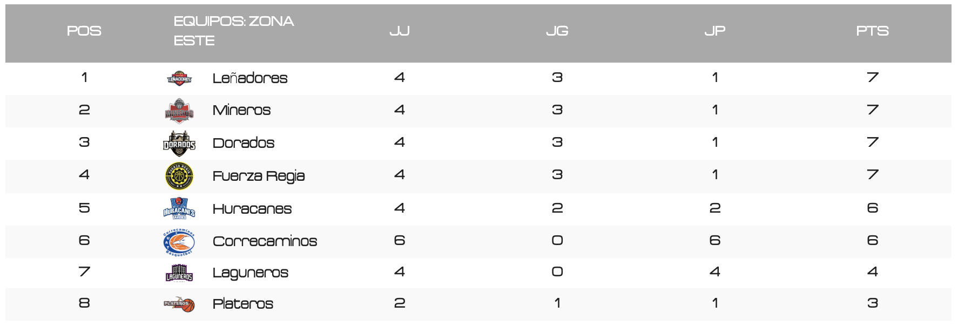
Task: Click the JP column header
Action: pyautogui.click(x=715, y=31)
